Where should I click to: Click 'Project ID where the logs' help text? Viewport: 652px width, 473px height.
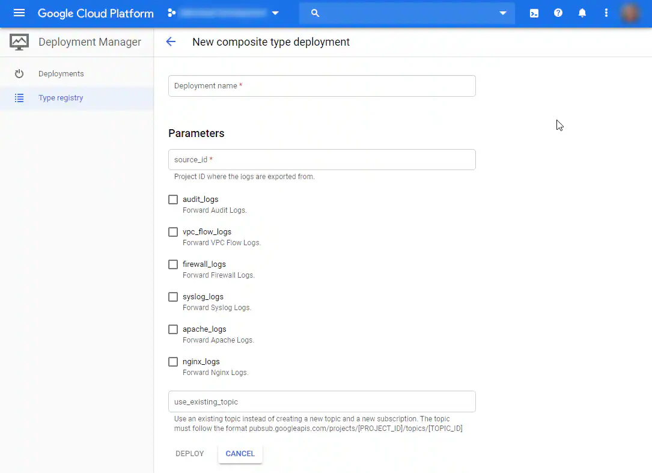[x=245, y=176]
